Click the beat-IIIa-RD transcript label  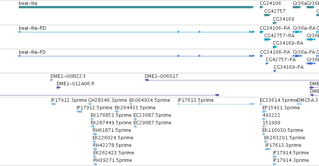(x=32, y=28)
